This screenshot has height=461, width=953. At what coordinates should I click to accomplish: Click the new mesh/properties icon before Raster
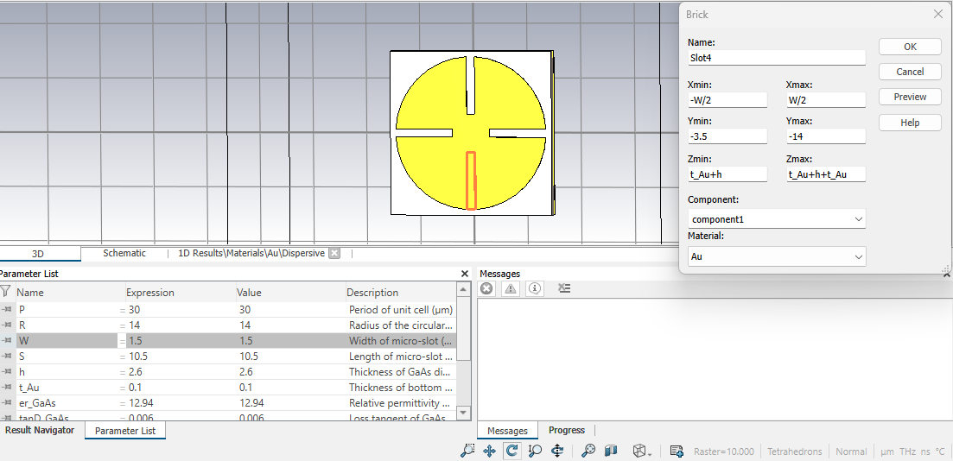point(677,452)
